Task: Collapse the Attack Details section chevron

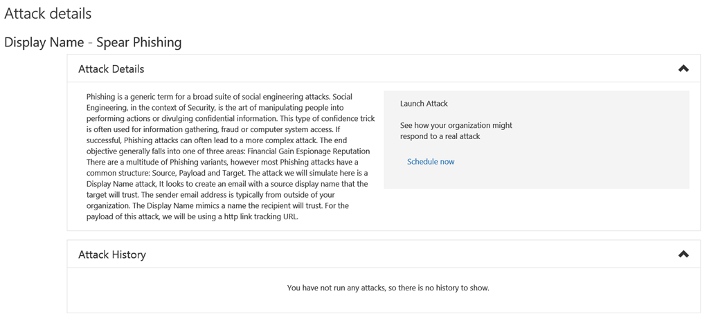Action: (x=683, y=69)
